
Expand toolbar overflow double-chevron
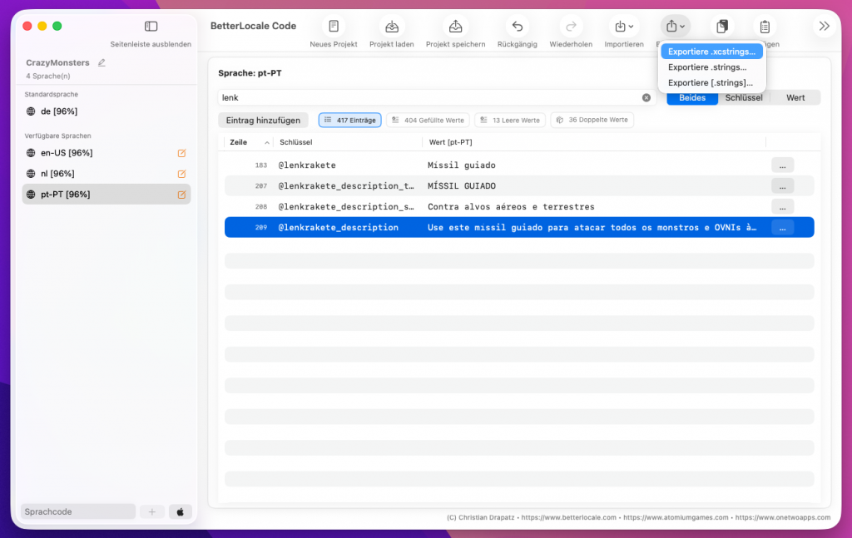824,27
